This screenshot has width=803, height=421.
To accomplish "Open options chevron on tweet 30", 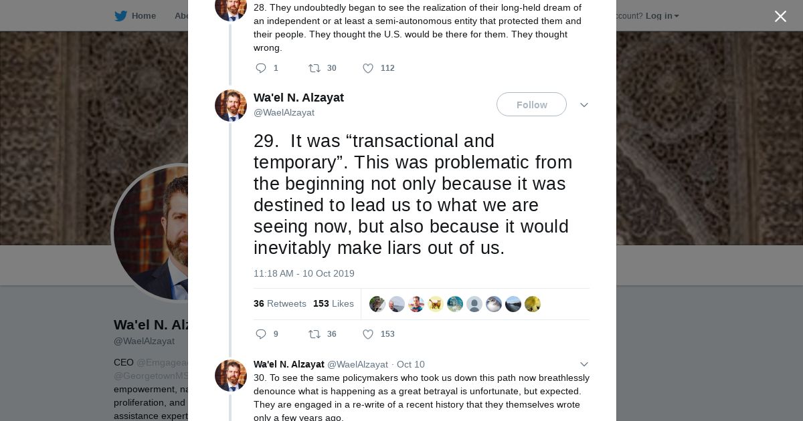I will click(x=584, y=364).
